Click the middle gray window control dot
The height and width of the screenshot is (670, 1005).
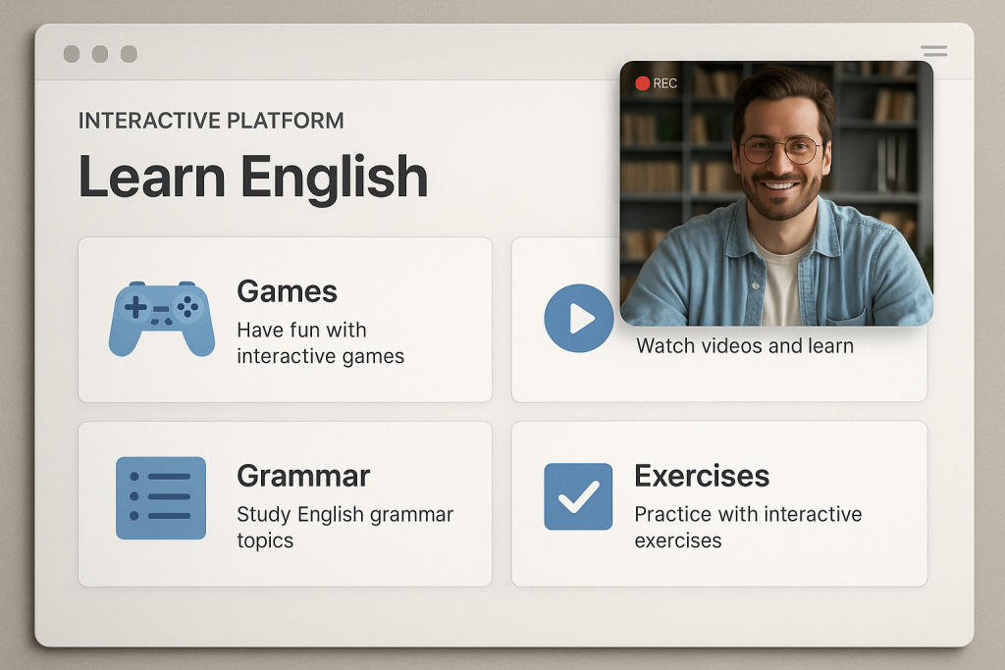[x=100, y=54]
